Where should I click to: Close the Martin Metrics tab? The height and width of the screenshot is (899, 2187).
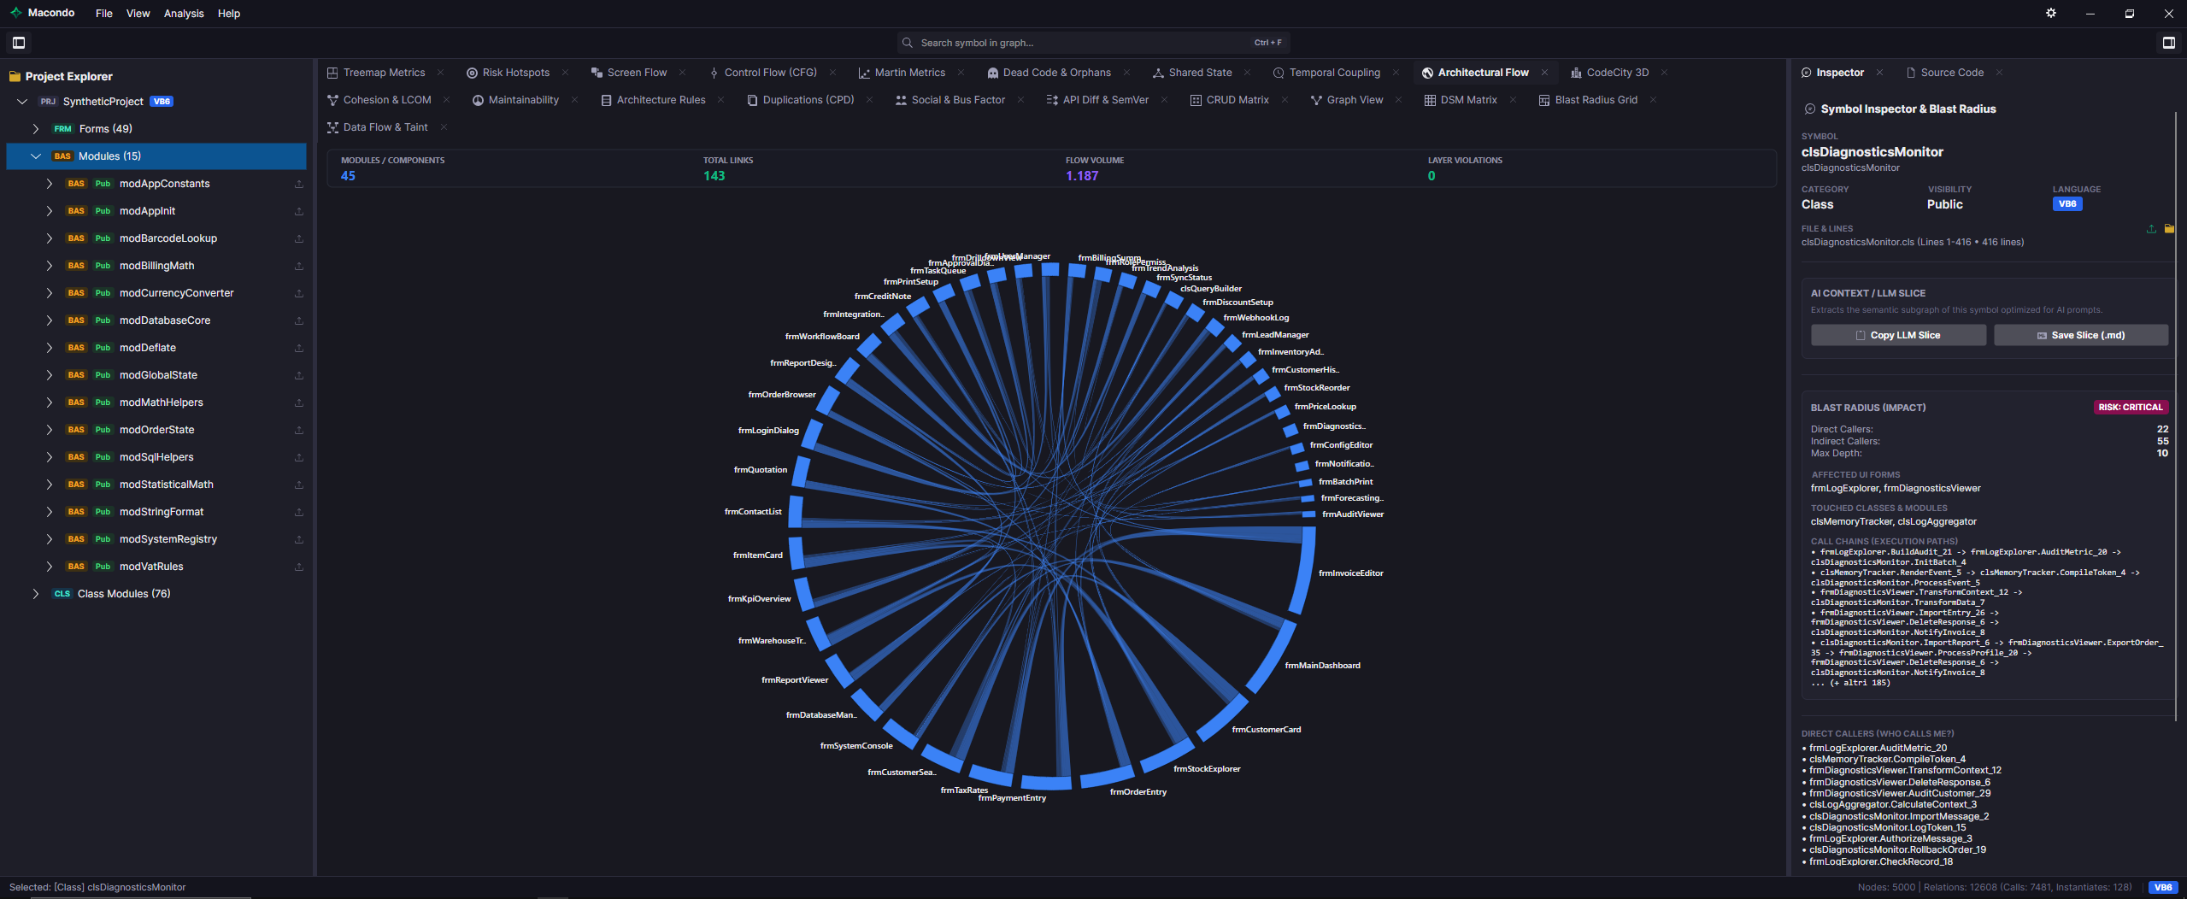tap(961, 73)
